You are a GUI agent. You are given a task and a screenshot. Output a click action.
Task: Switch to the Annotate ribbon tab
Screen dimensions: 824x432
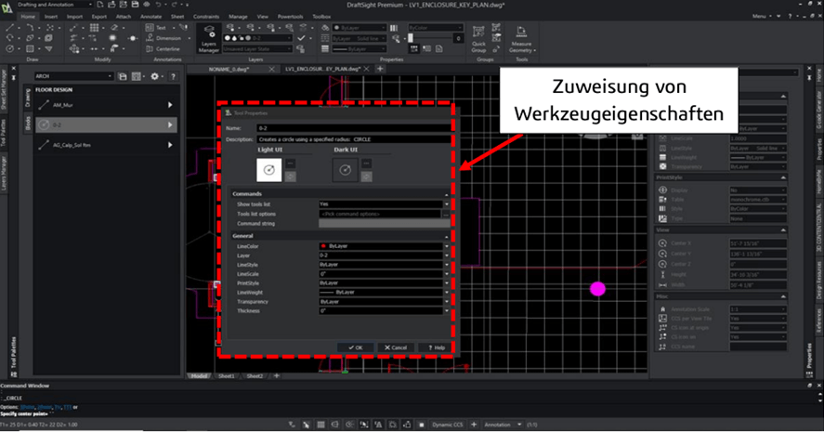(x=150, y=17)
